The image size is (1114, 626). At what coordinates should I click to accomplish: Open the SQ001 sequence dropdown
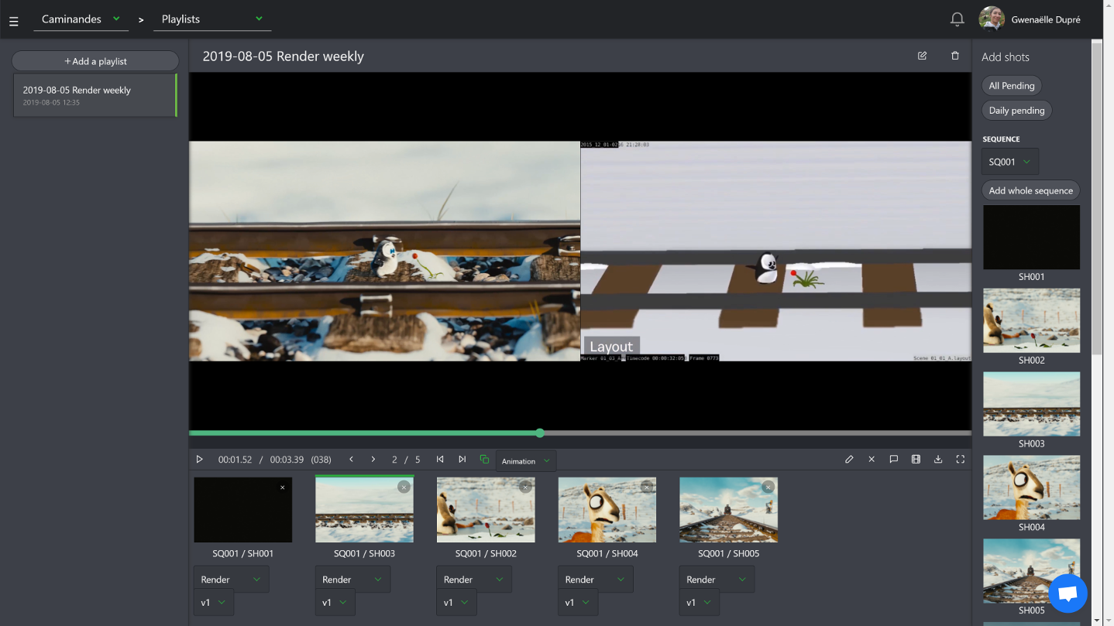[x=1009, y=162]
